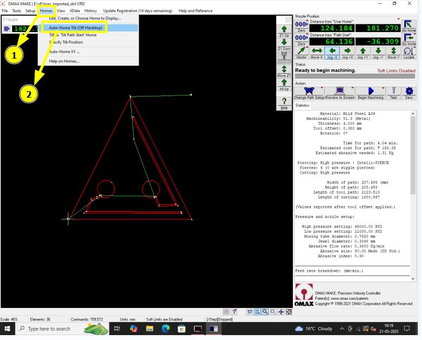The image size is (422, 340).
Task: Click the machining progress bar
Action: coord(355,76)
